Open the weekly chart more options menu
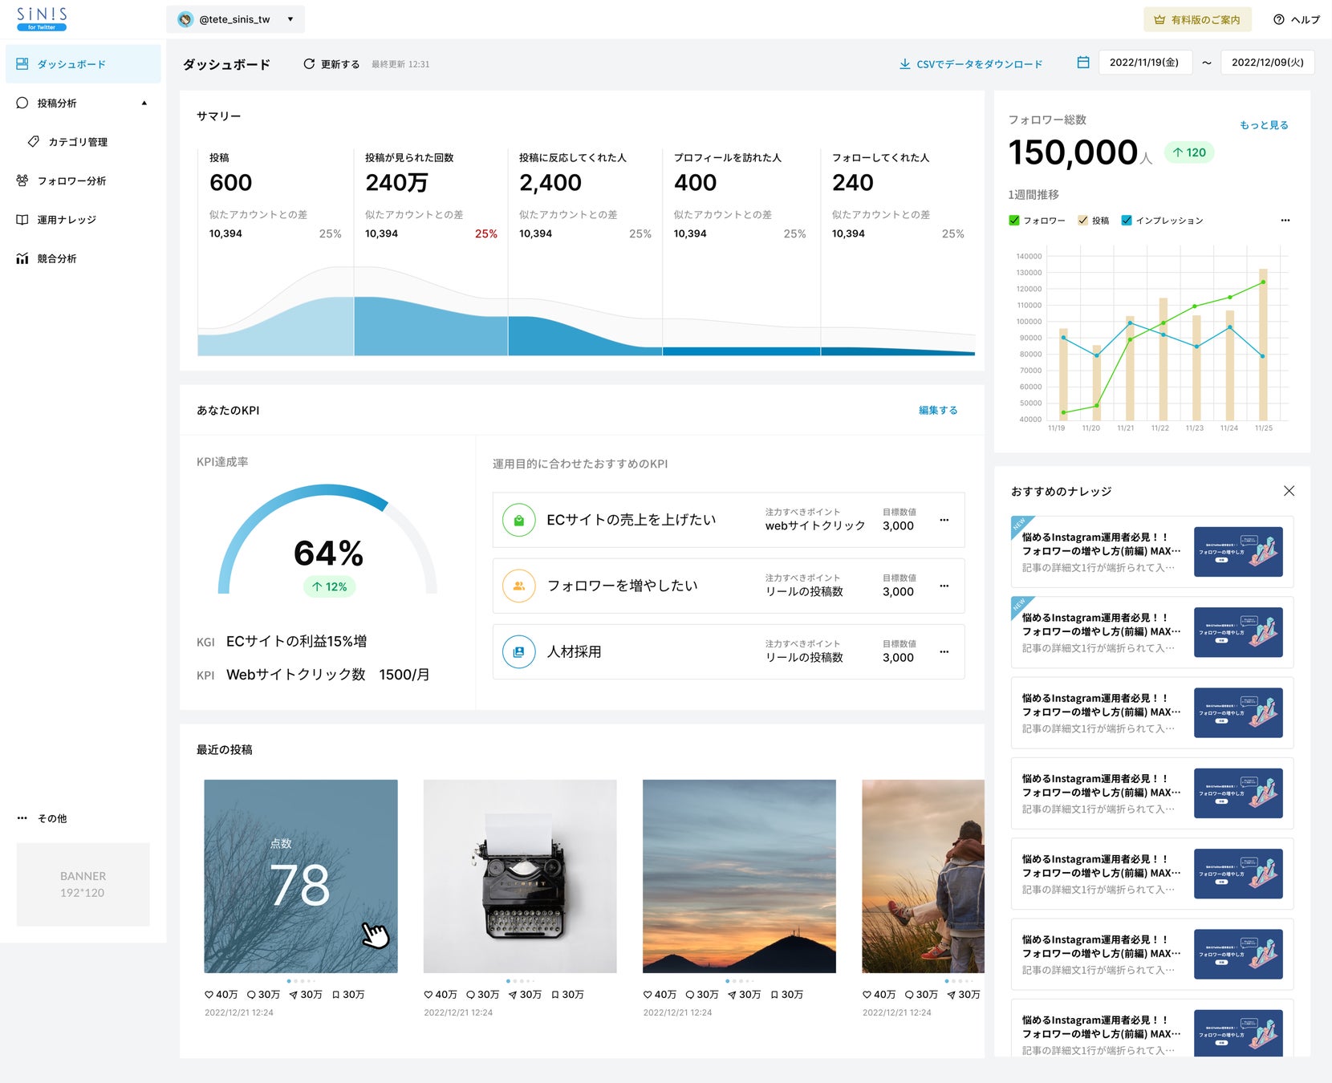1332x1083 pixels. pos(1285,221)
